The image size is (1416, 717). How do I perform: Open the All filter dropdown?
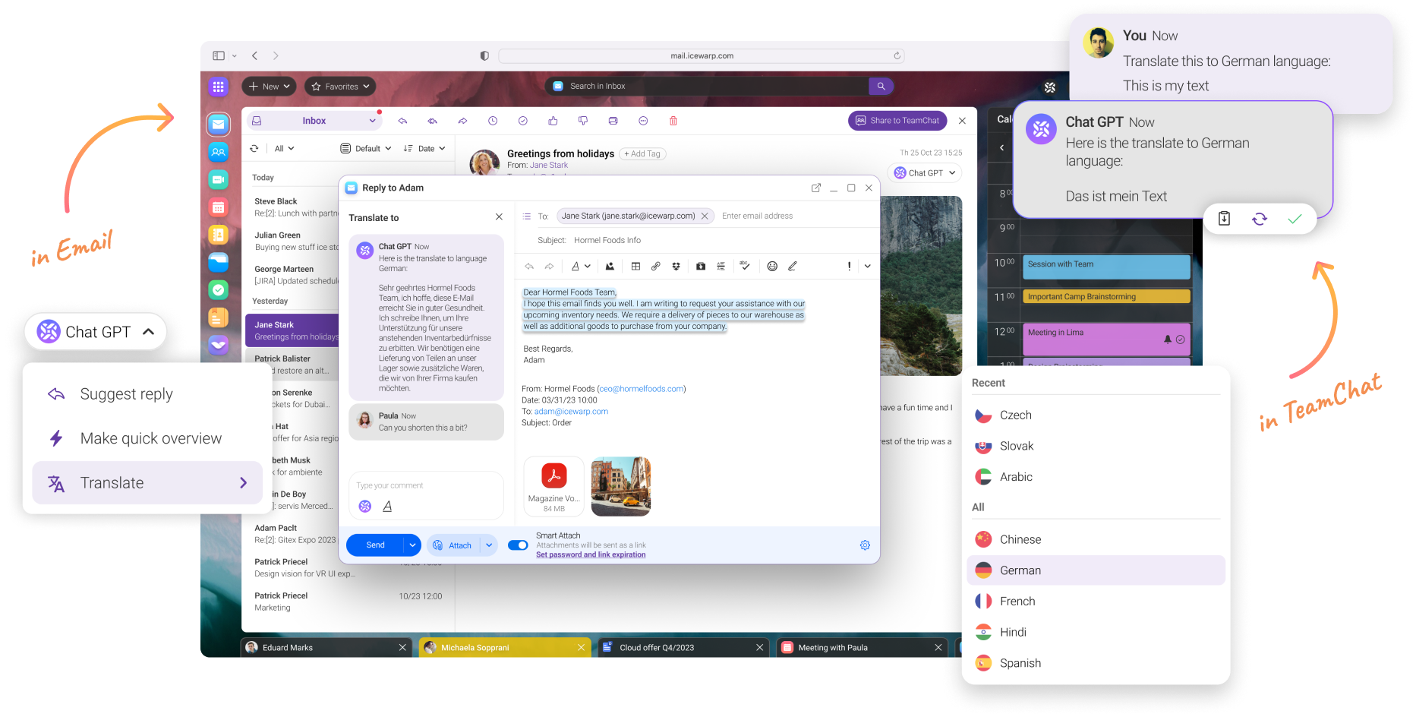pos(284,148)
